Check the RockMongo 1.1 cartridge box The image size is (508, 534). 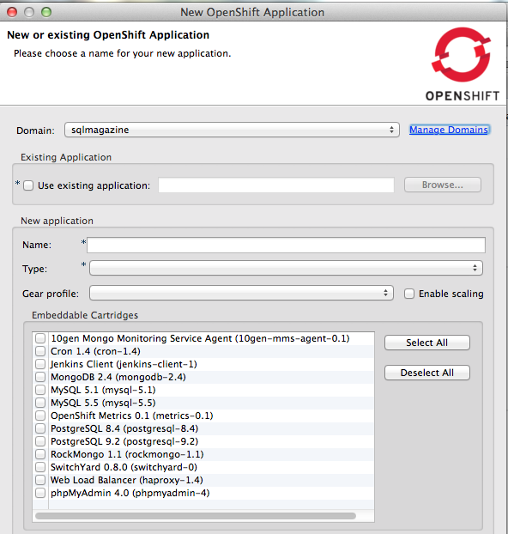[40, 454]
